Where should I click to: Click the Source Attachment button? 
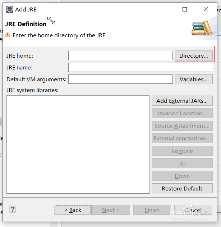pyautogui.click(x=182, y=126)
